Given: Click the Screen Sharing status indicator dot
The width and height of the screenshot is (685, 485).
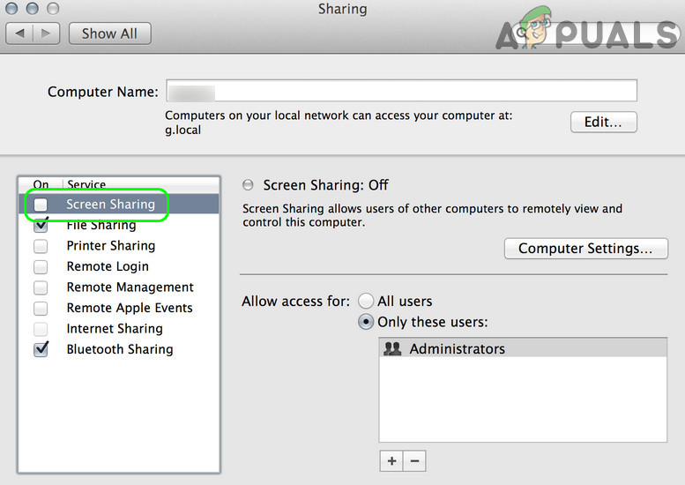Looking at the screenshot, I should (x=248, y=185).
